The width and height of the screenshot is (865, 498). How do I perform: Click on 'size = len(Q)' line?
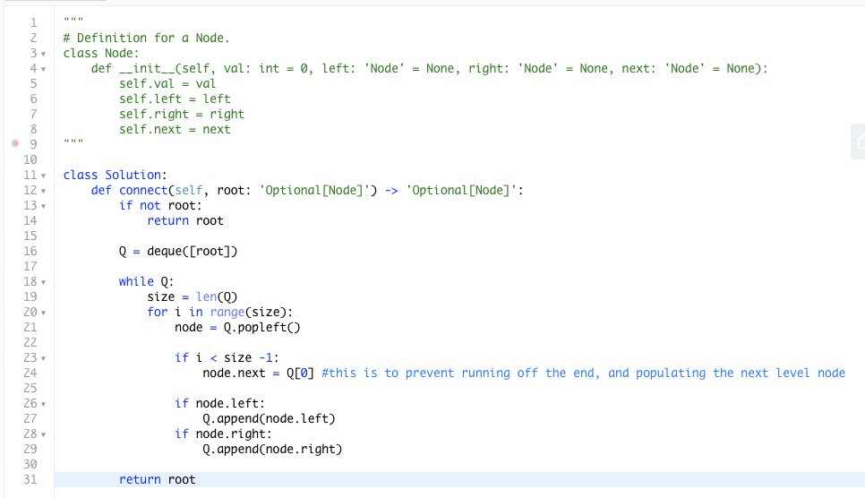pos(192,297)
